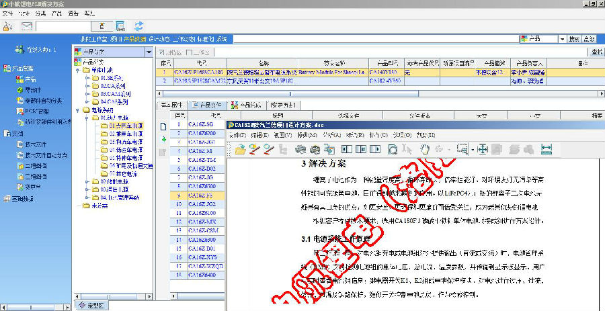Click the toolbar icon left of the envelope
605x311 pixels.
tap(9, 26)
